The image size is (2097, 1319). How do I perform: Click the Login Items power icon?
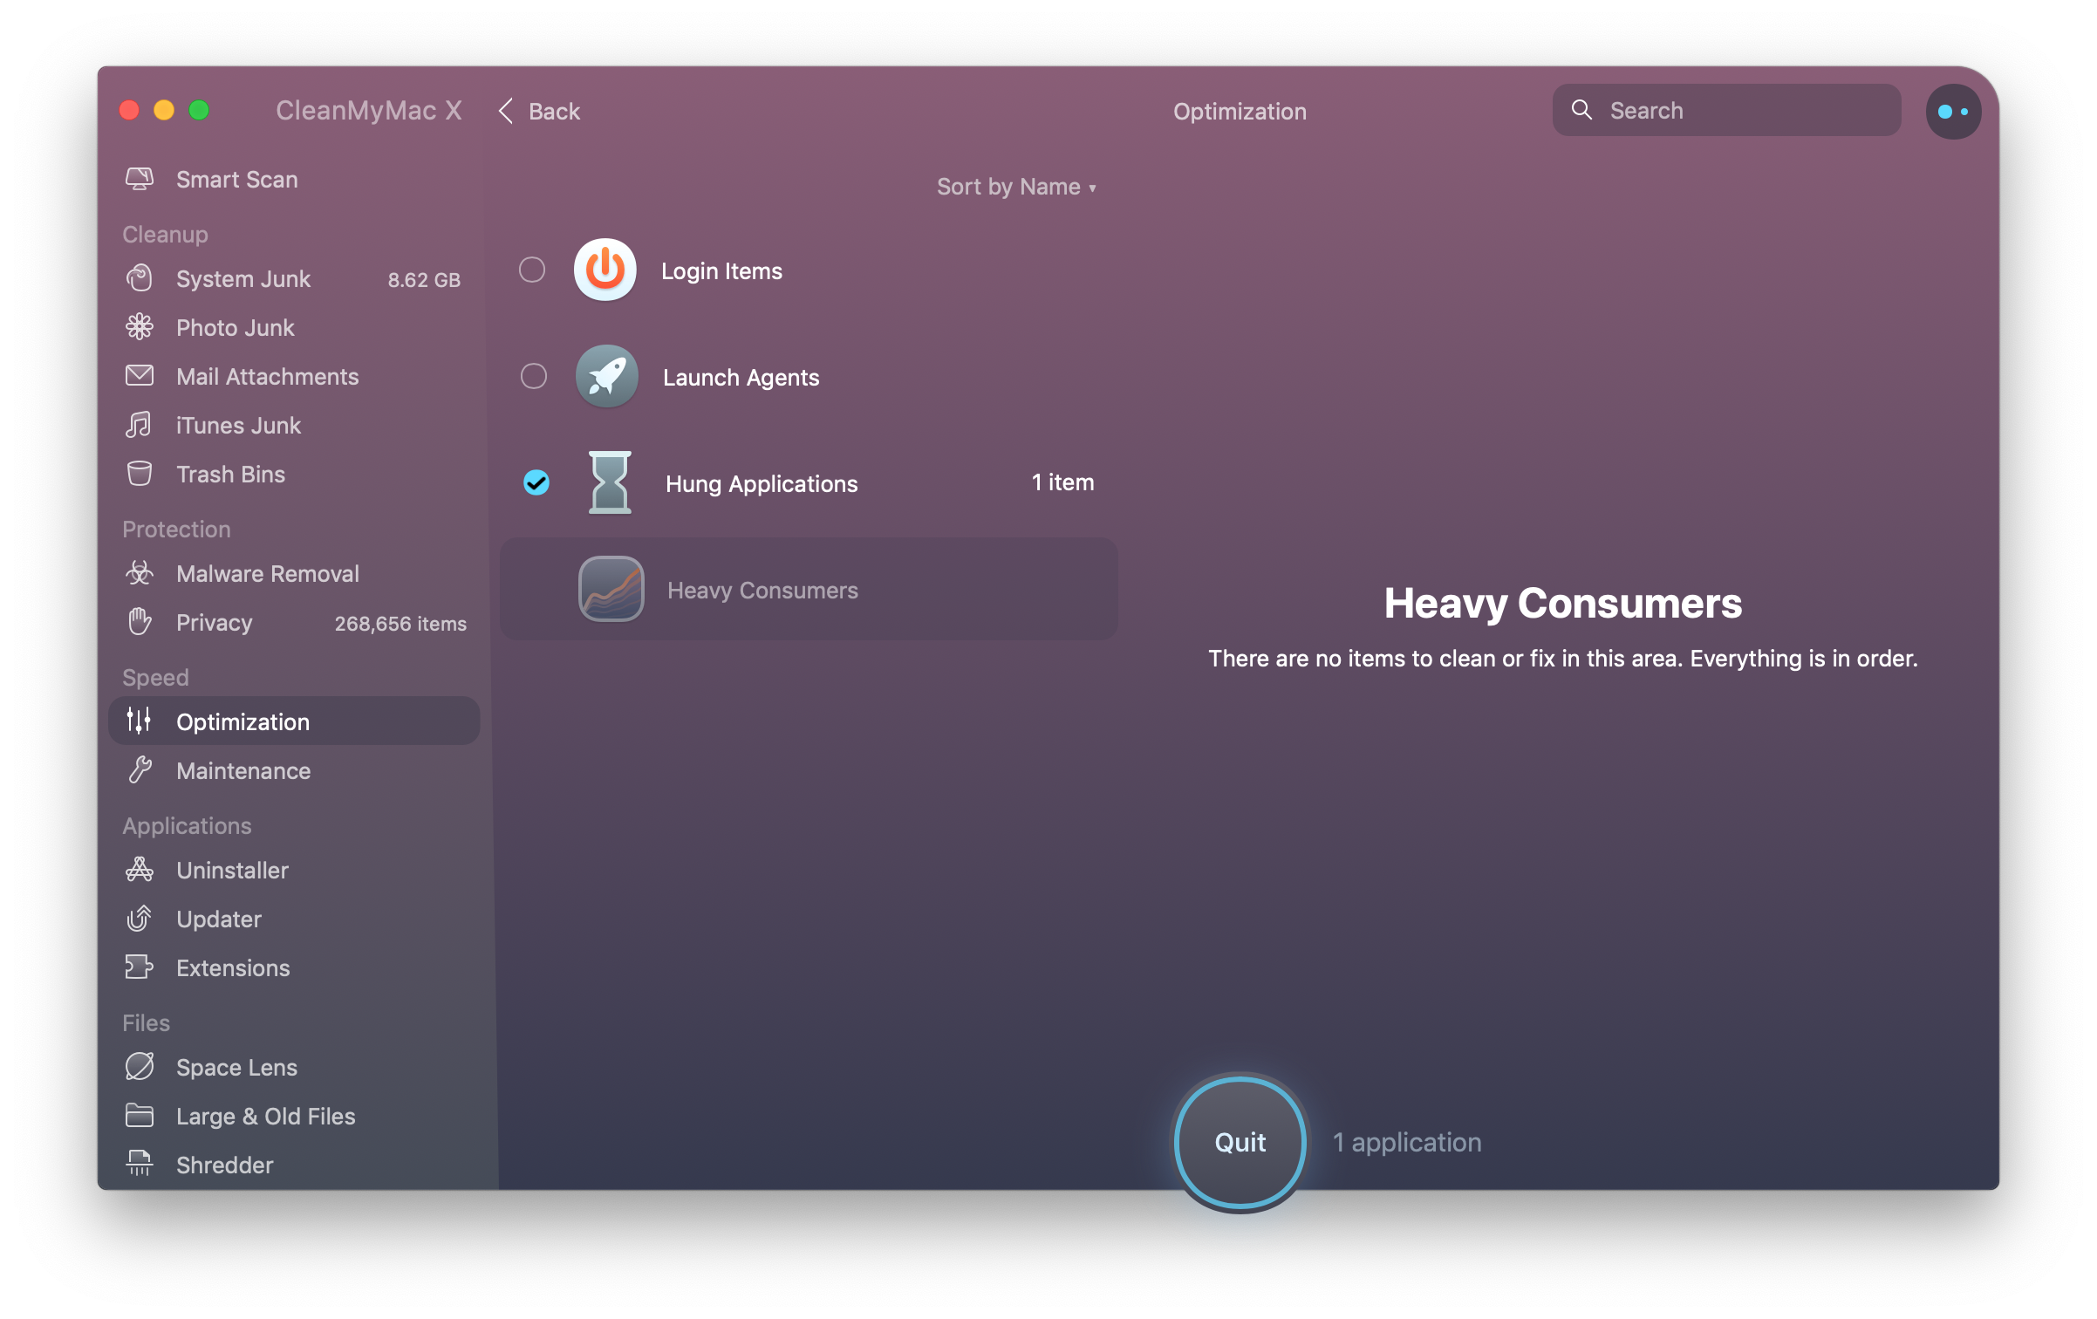(x=605, y=270)
